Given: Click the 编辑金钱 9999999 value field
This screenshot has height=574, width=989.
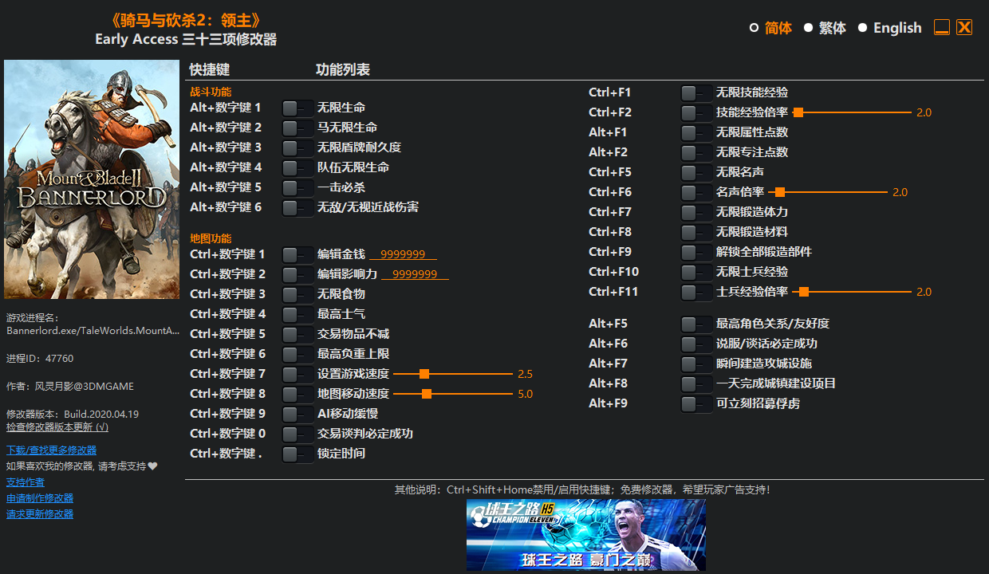Looking at the screenshot, I should (x=404, y=254).
